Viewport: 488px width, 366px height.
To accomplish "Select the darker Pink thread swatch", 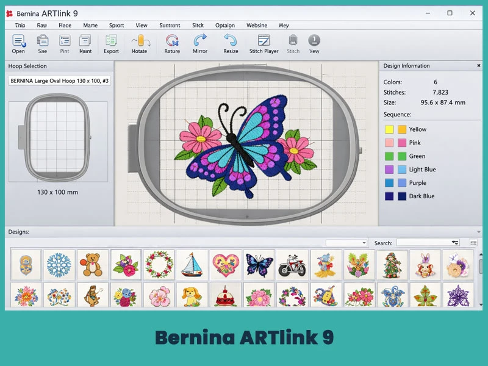I will coord(402,143).
